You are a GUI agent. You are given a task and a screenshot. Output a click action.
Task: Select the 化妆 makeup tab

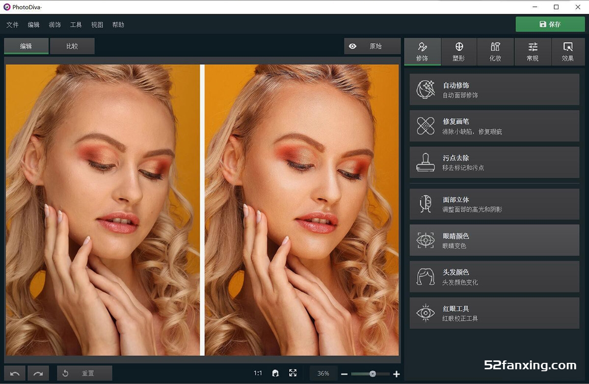point(495,52)
